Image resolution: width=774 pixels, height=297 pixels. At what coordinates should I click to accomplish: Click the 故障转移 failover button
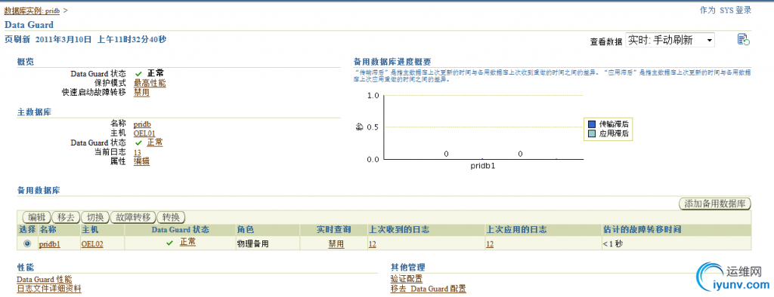pyautogui.click(x=133, y=217)
